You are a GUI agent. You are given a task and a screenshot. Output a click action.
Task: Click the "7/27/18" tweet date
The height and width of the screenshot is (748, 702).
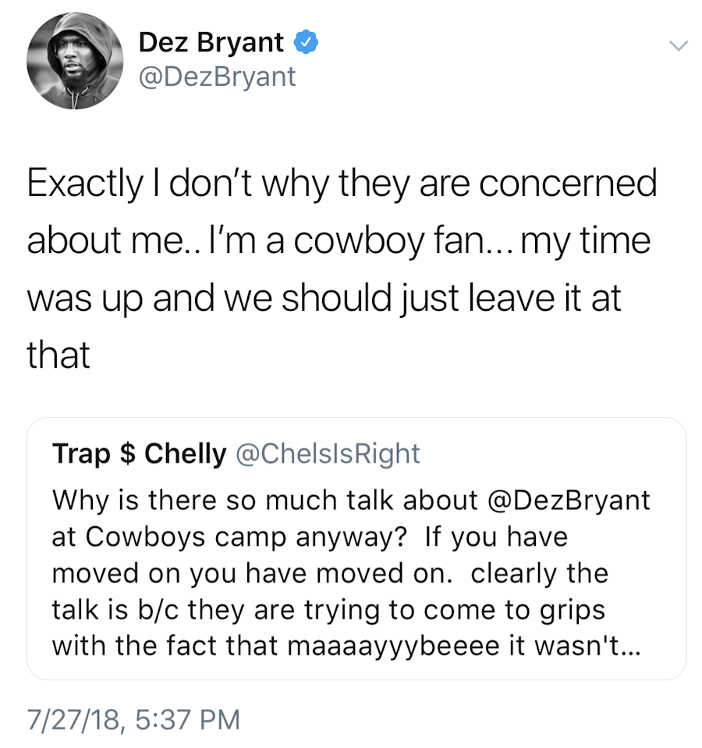(73, 719)
